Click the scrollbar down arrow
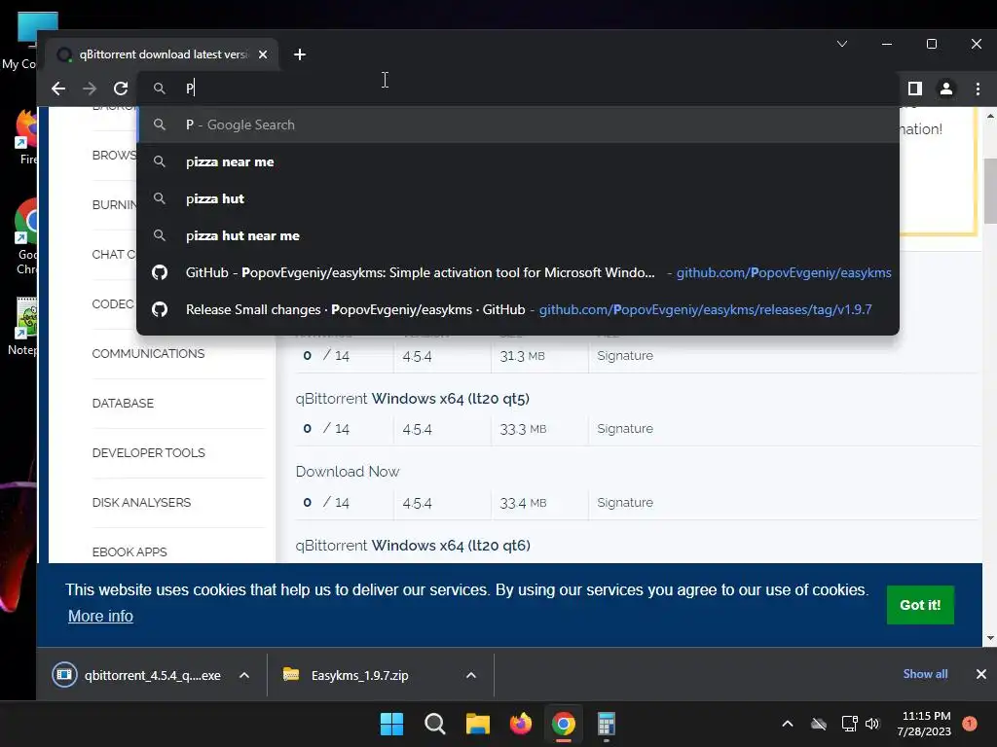Image resolution: width=997 pixels, height=747 pixels. (990, 638)
